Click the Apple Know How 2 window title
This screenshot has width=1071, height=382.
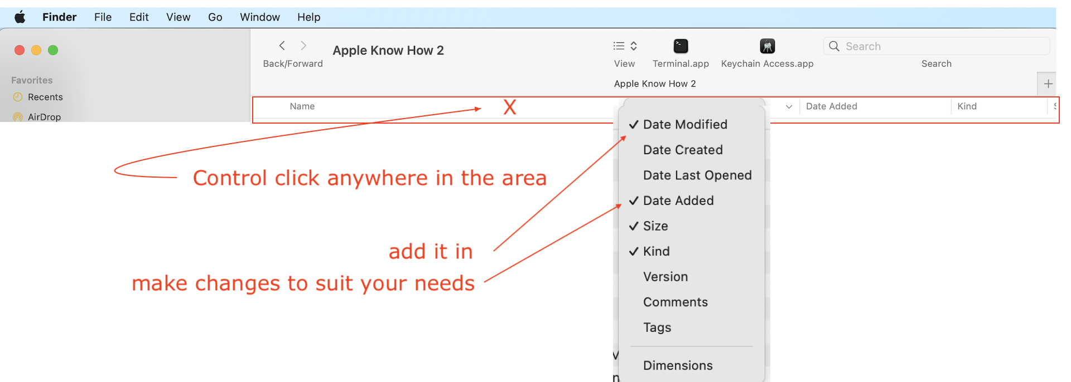click(x=388, y=50)
